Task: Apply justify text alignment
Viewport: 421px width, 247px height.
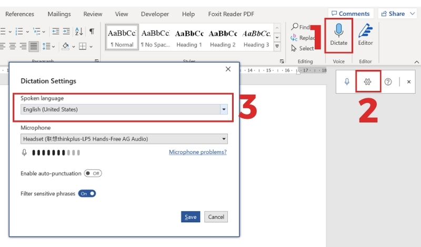Action: (34, 46)
